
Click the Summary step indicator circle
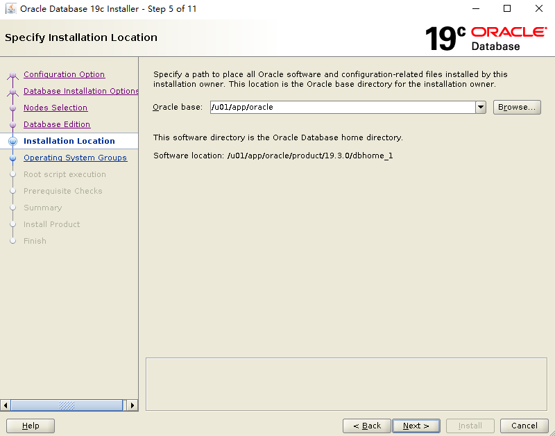click(14, 208)
